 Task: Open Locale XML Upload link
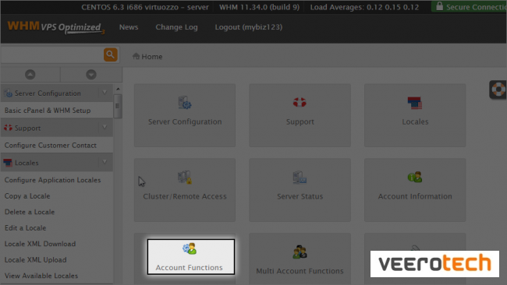[36, 260]
